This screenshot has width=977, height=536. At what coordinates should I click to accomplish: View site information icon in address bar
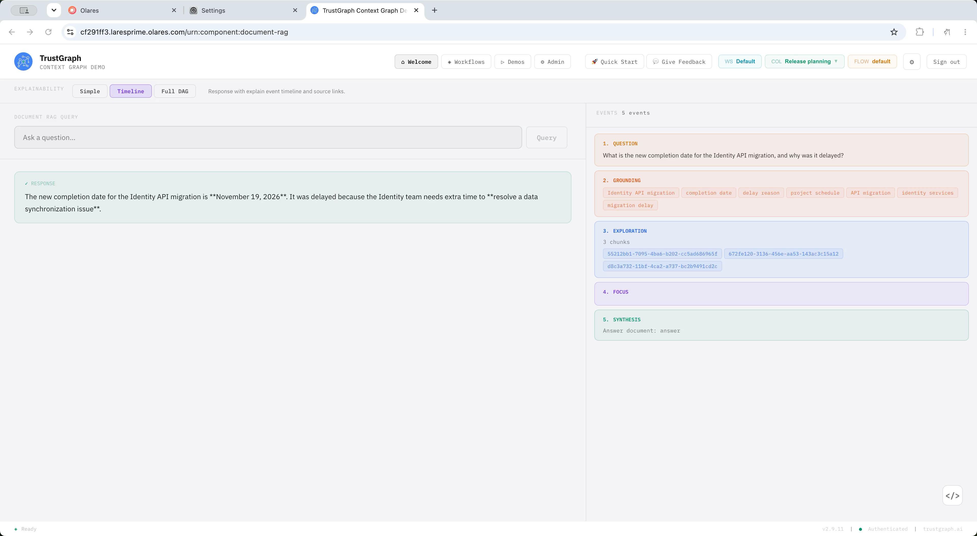[x=70, y=32]
